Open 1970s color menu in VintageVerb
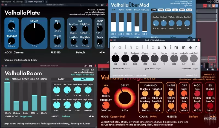This screenshot has height=128, width=219. tap(153, 116)
